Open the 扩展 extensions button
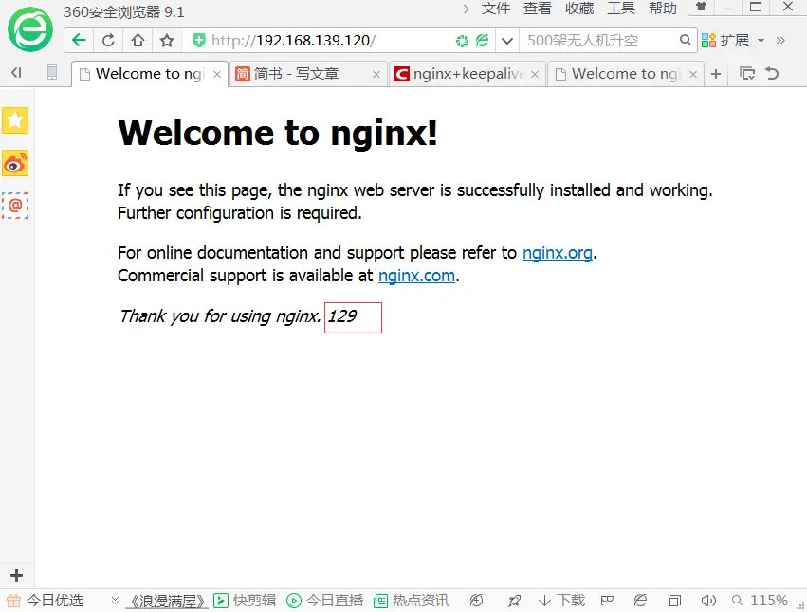 (725, 40)
